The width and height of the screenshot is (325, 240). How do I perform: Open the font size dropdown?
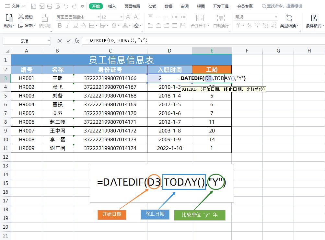pos(121,17)
